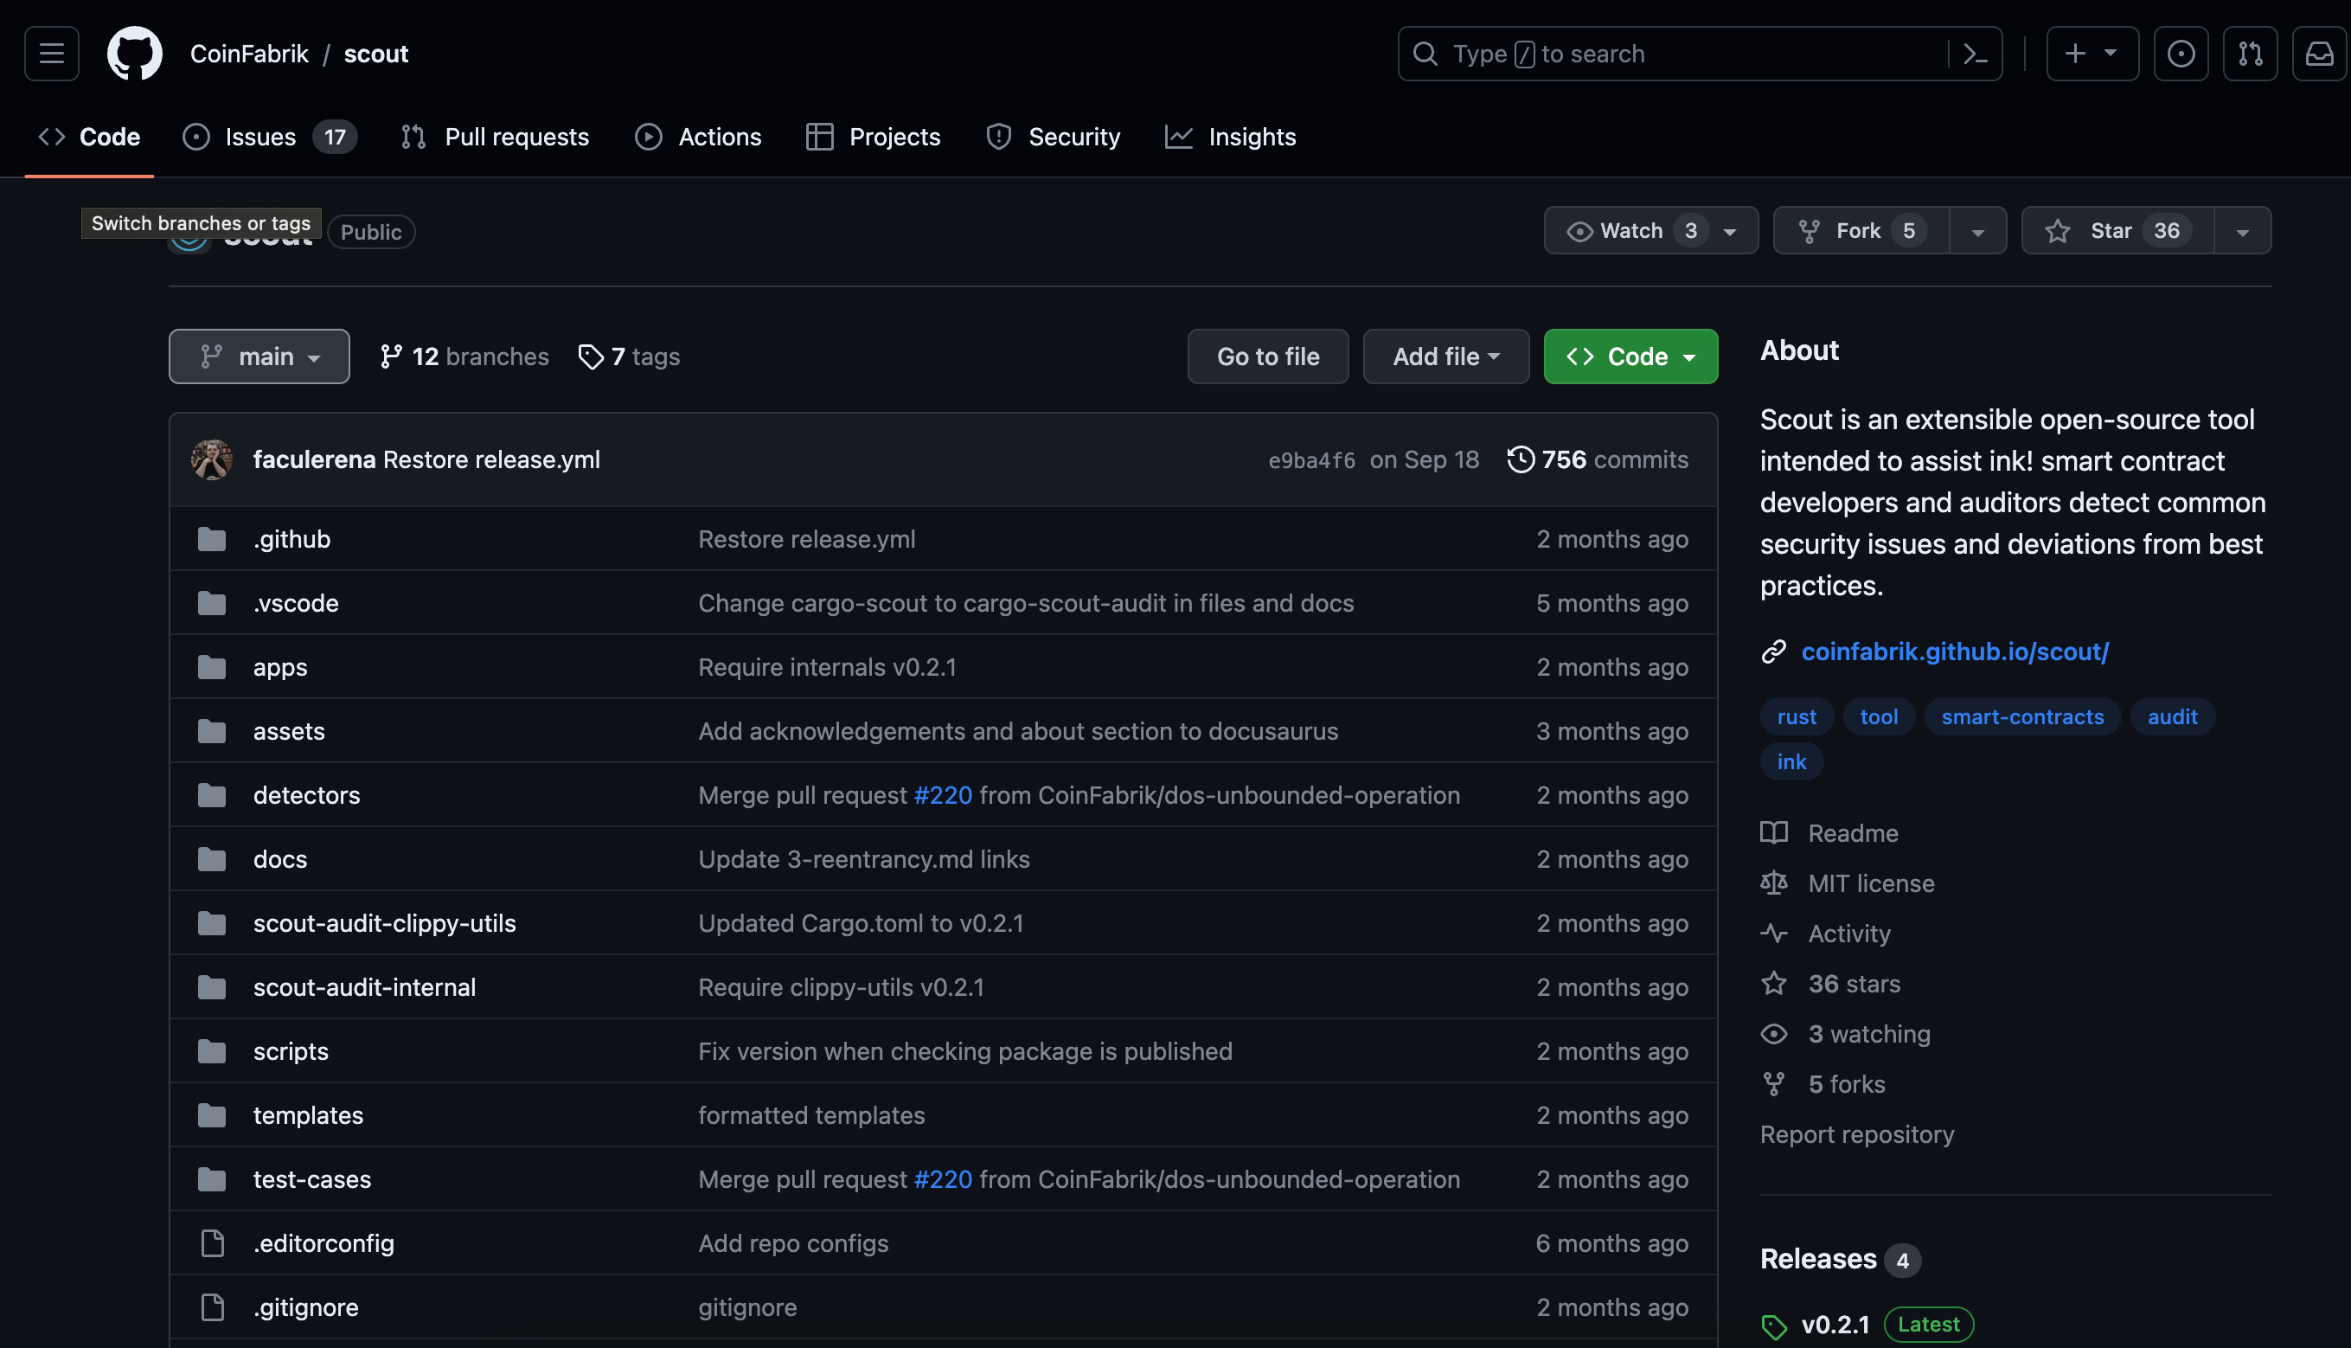Open the detectors folder
This screenshot has height=1348, width=2351.
(306, 795)
